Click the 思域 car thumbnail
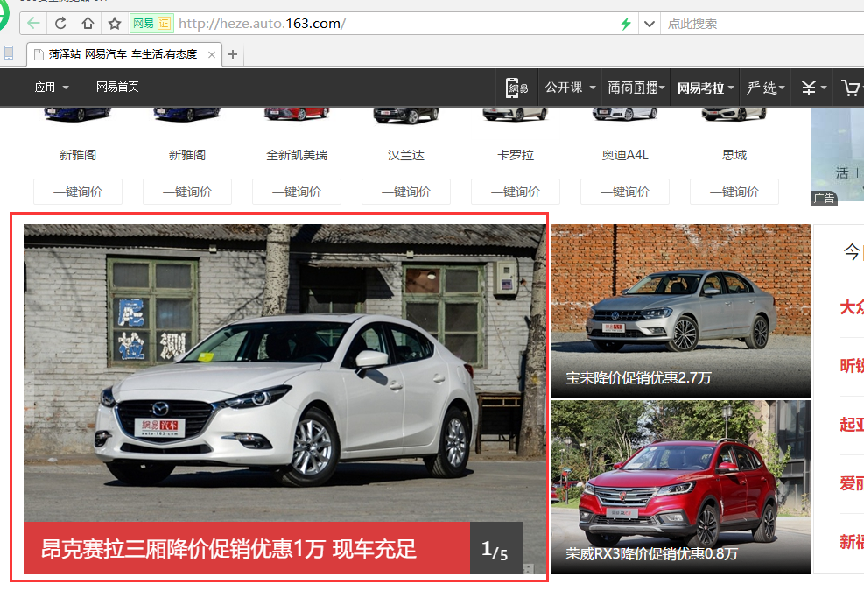 734,114
